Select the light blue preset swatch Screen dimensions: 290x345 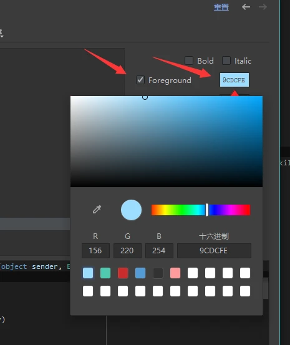pos(88,273)
